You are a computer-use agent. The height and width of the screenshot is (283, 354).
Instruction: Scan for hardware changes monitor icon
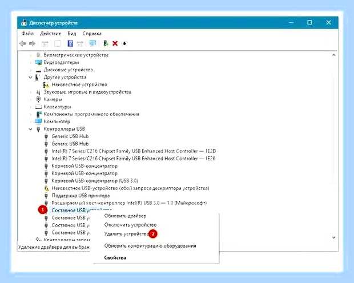coord(92,43)
